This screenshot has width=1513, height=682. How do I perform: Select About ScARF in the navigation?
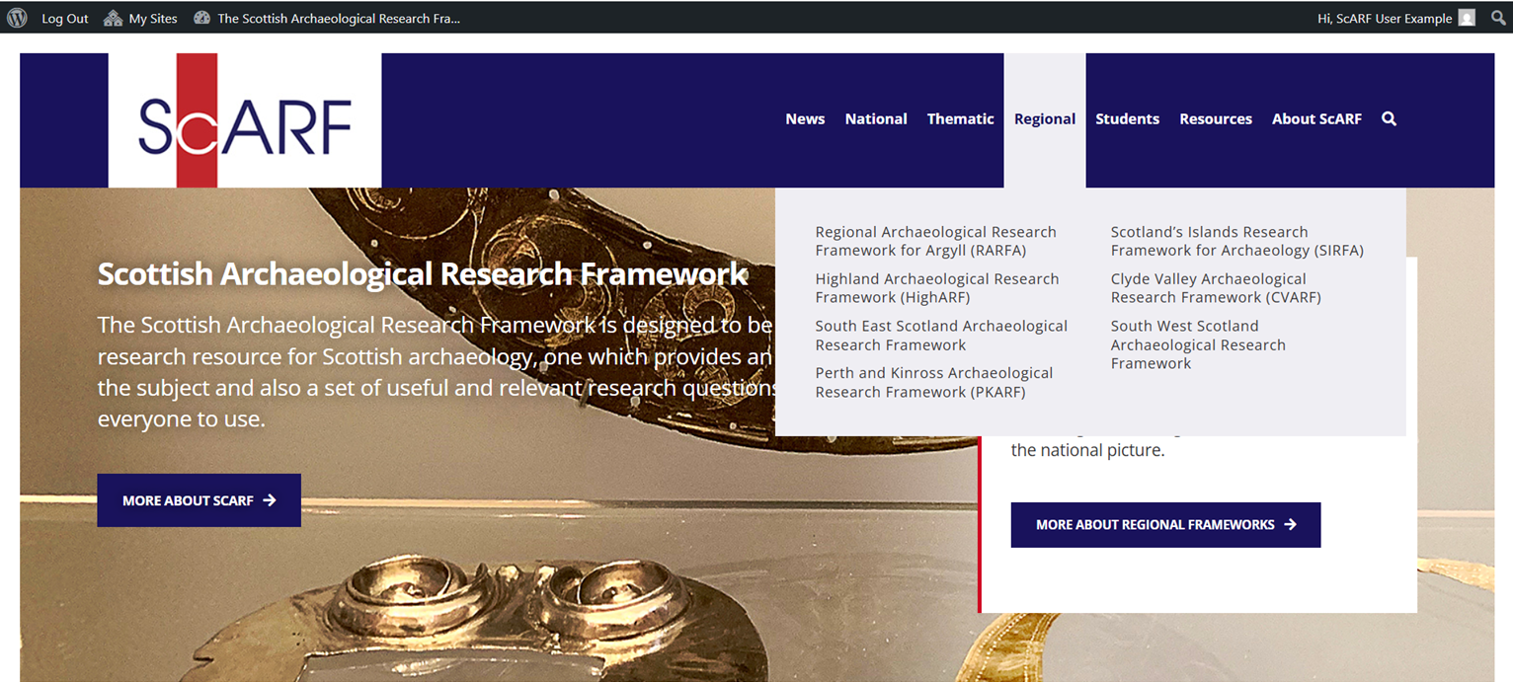pos(1316,118)
